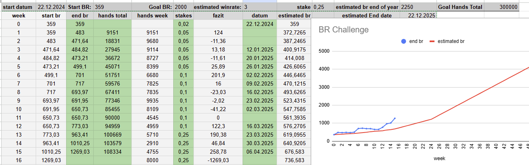The height and width of the screenshot is (165, 529).
Task: Select the estimated br end of year 2250
Action: click(418, 7)
